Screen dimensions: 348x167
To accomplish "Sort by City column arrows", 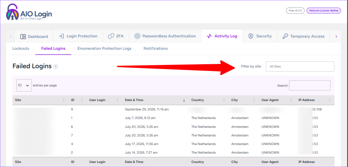I will pos(254,100).
